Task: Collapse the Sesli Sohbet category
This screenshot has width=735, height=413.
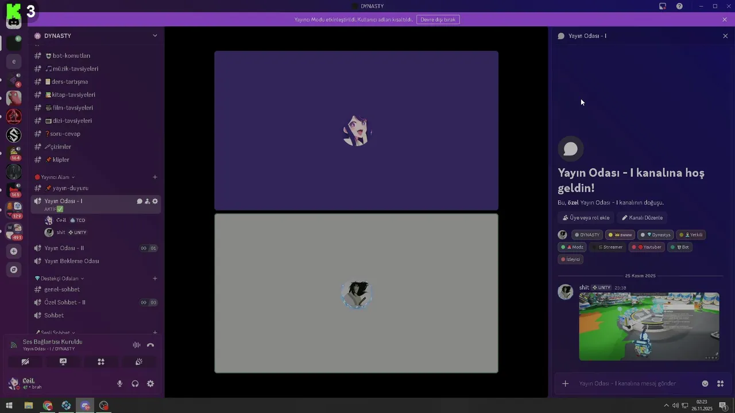Action: 55,333
